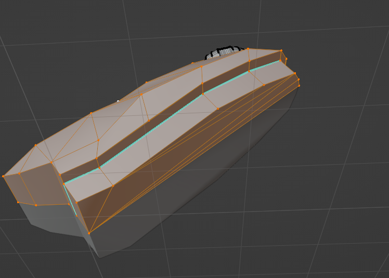The width and height of the screenshot is (389, 278).
Task: Select the bottom vertex where many edges converge
Action: pos(89,233)
